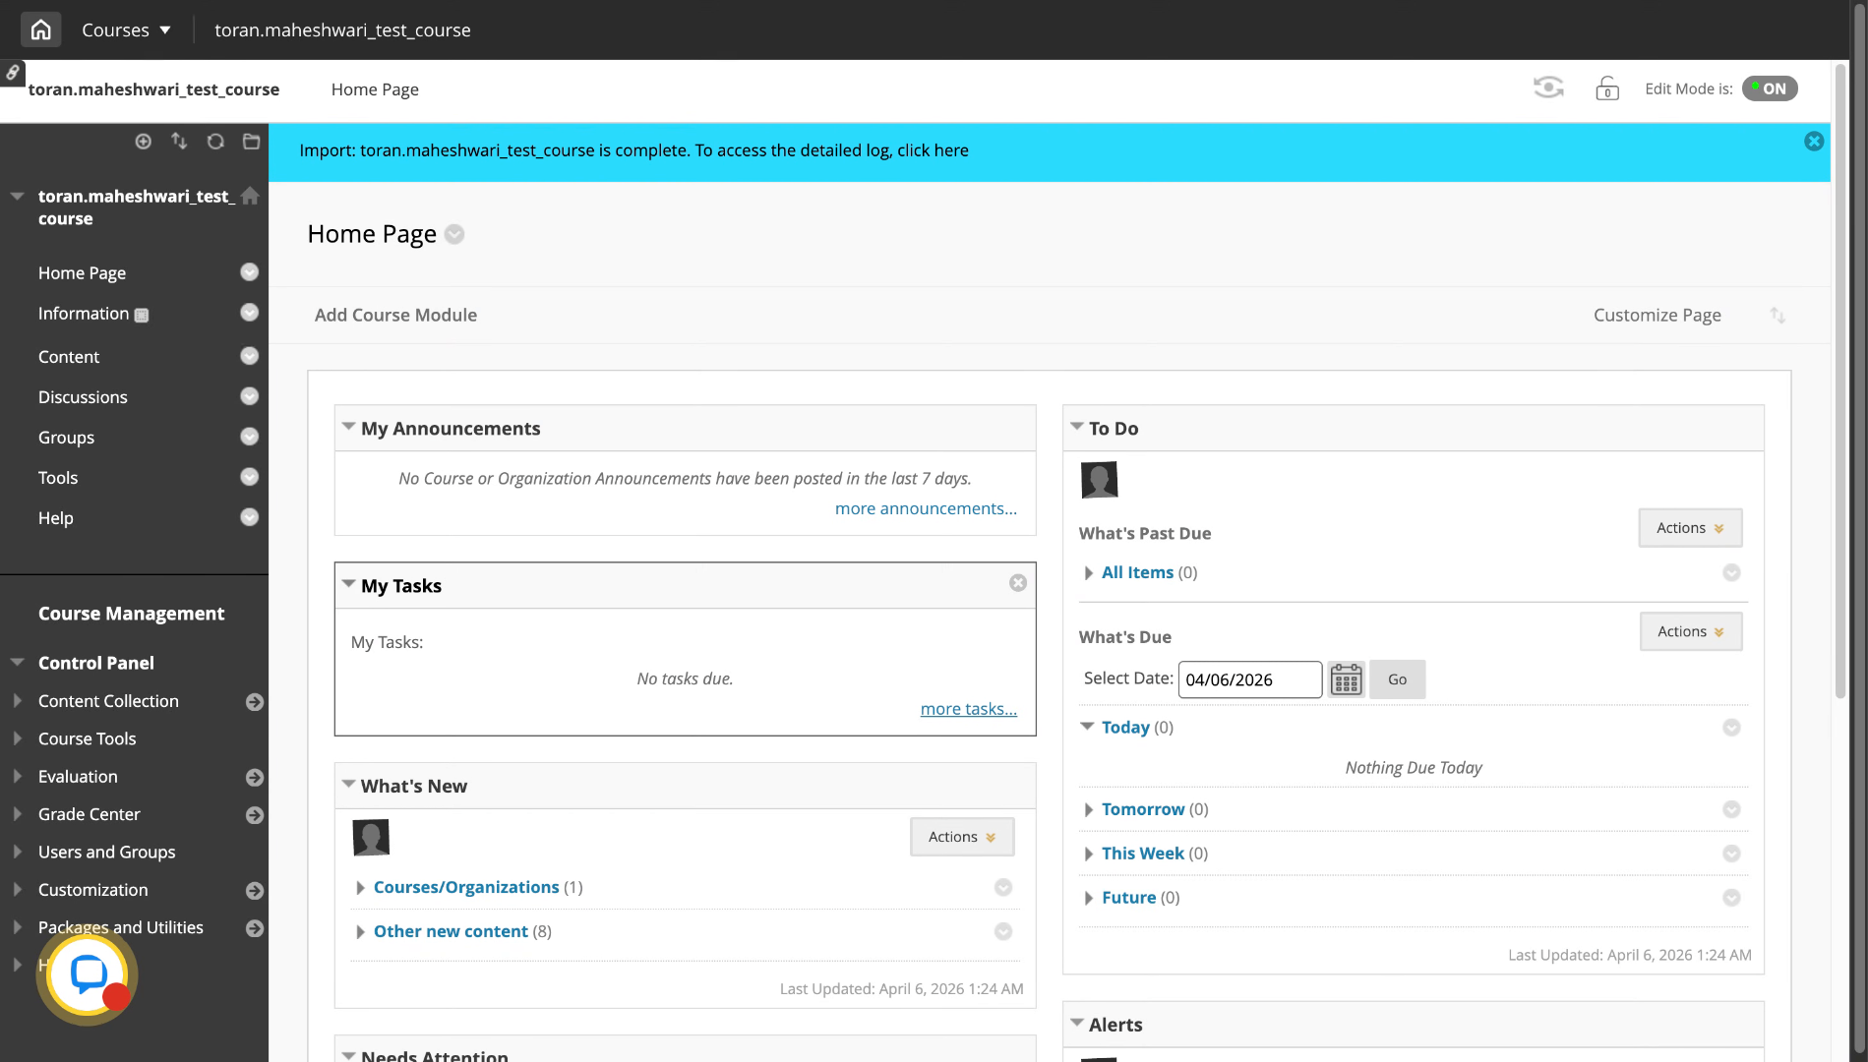This screenshot has width=1868, height=1062.
Task: Open Future row options icon
Action: click(x=1731, y=898)
